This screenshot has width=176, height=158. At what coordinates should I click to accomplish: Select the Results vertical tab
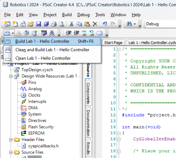tap(88, 148)
